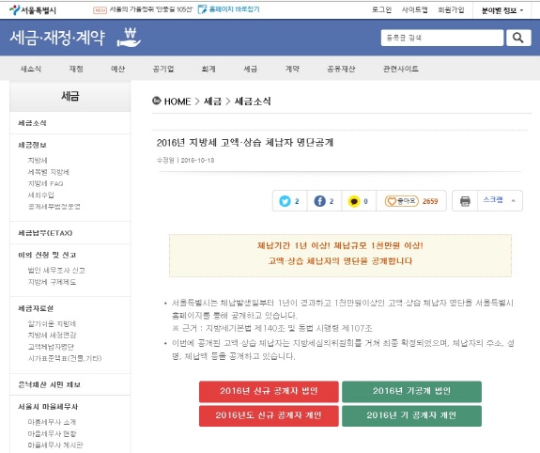Image resolution: width=540 pixels, height=453 pixels.
Task: Open 2016년 신규 공개자 법인 red button
Action: pos(269,391)
